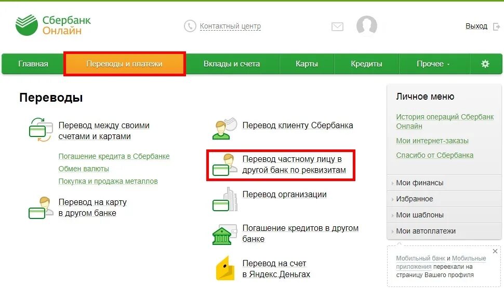Click the Sberbank client transfer person icon
Image resolution: width=504 pixels, height=288 pixels.
point(224,129)
